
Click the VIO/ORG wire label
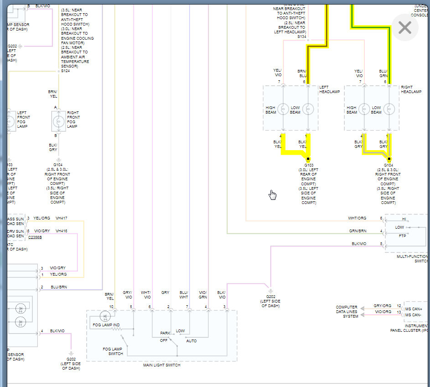[x=383, y=312]
